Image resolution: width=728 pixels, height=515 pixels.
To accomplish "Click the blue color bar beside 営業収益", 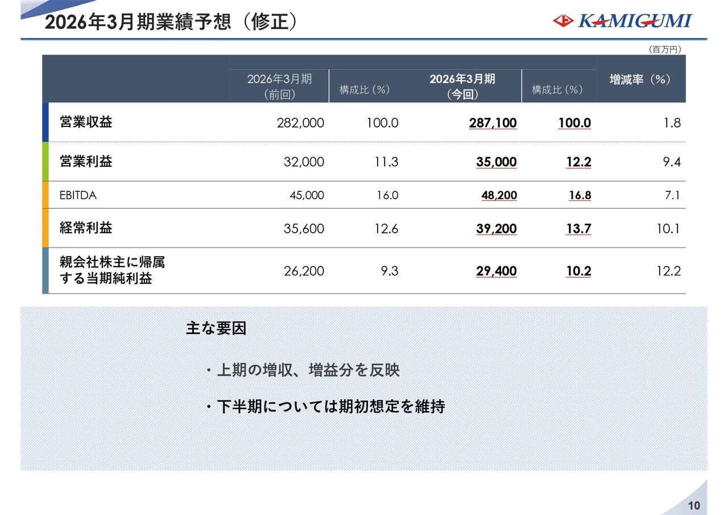I will pyautogui.click(x=45, y=122).
